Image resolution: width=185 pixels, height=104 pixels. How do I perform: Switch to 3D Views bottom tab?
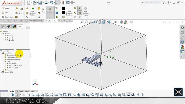[19, 91]
